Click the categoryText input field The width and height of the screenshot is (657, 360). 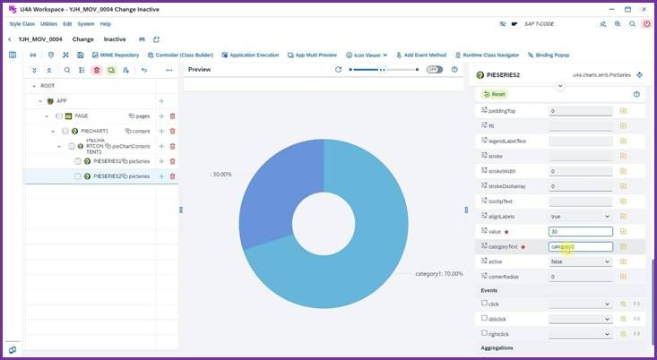click(580, 246)
